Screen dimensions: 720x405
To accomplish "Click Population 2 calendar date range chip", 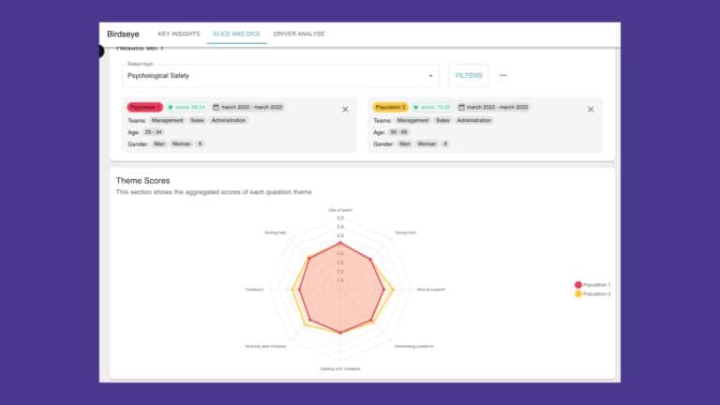I will pyautogui.click(x=494, y=107).
